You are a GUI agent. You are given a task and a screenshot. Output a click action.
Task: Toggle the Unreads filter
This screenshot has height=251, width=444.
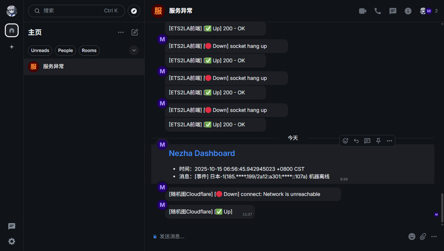(x=40, y=51)
